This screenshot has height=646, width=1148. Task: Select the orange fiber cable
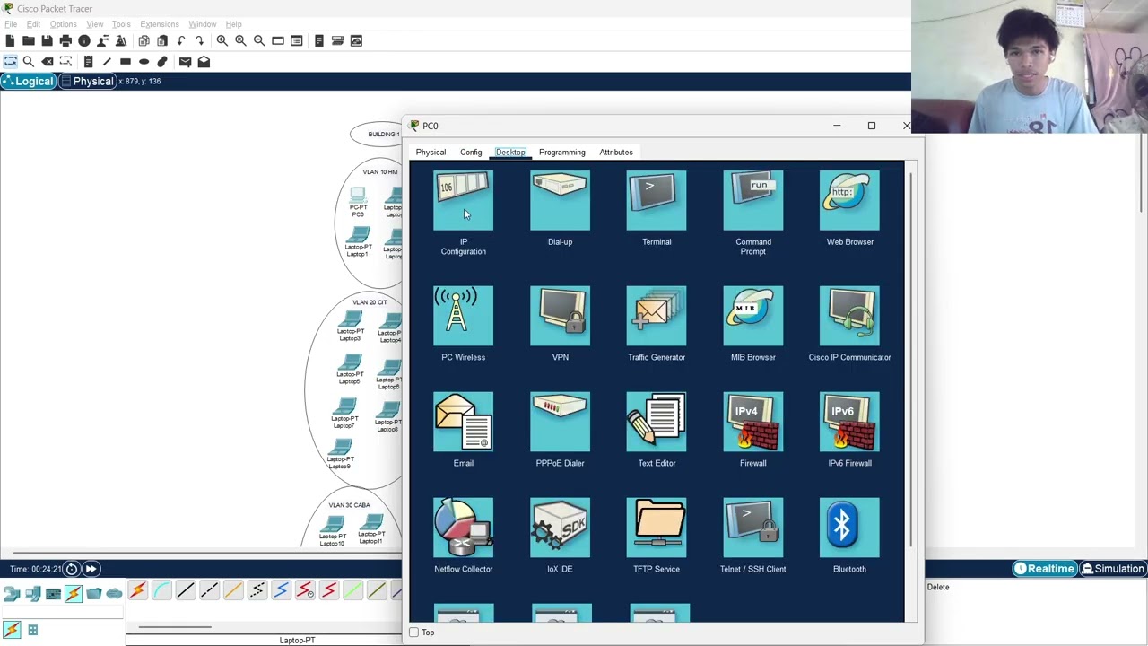[x=233, y=590]
